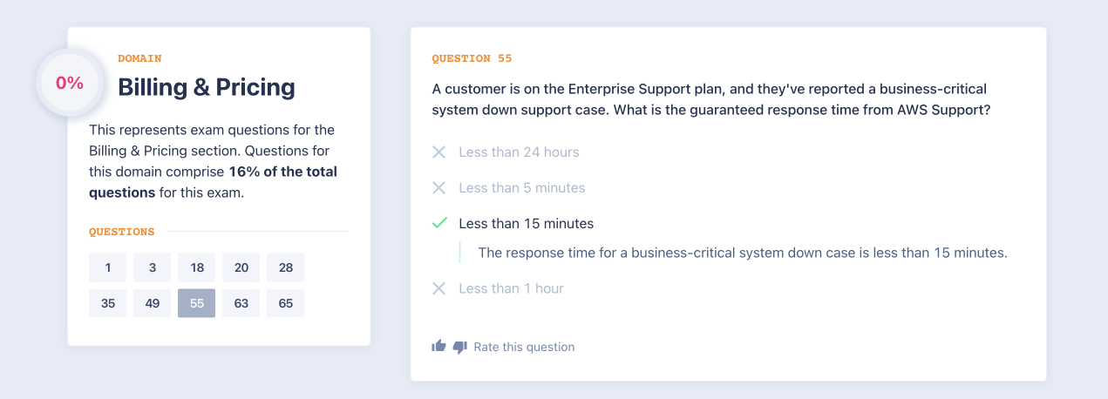Image resolution: width=1108 pixels, height=399 pixels.
Task: Click the thumbs down icon
Action: [460, 347]
